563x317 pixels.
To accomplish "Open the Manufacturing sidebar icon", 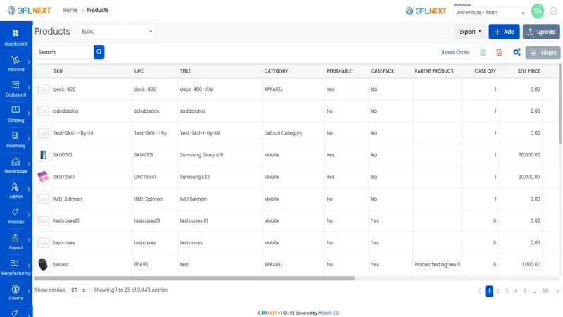I will [14, 263].
